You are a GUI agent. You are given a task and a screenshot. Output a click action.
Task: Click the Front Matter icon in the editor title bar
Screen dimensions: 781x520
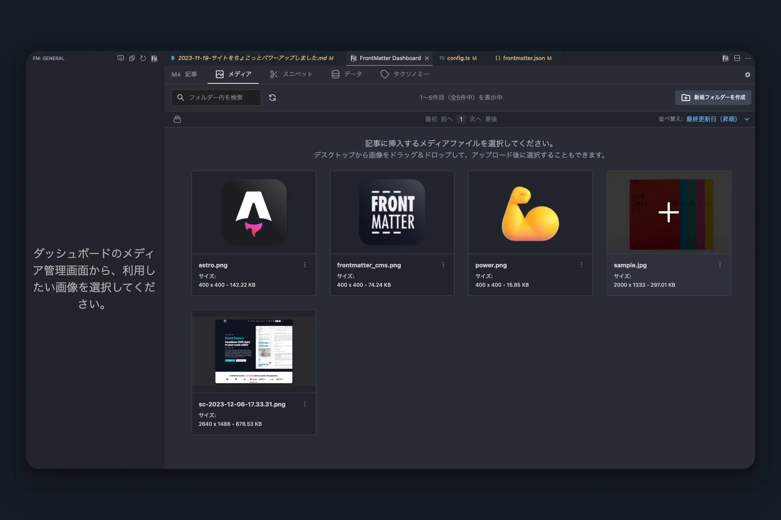726,58
